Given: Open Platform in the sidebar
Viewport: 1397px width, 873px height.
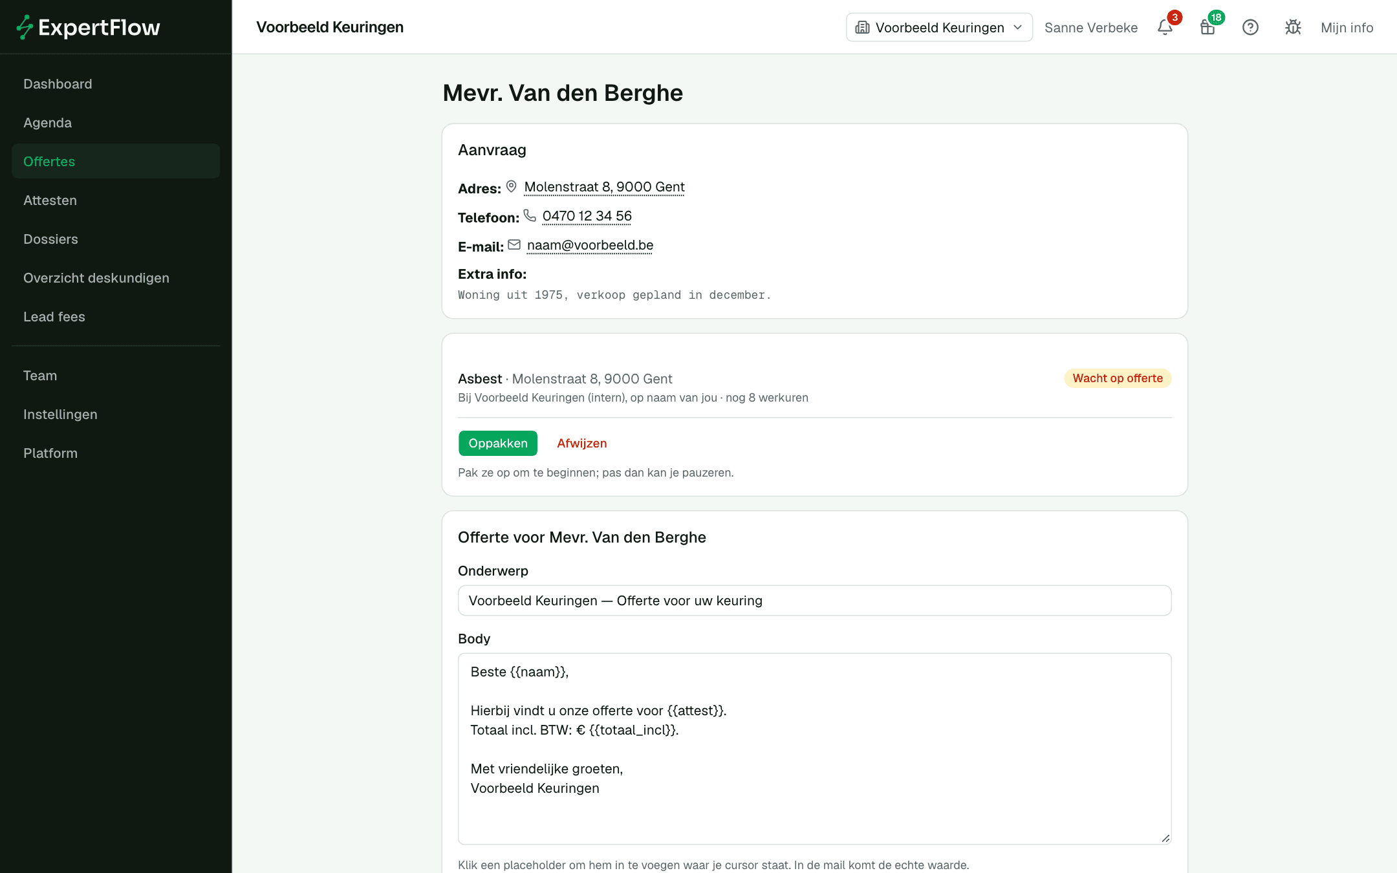Looking at the screenshot, I should 116,453.
